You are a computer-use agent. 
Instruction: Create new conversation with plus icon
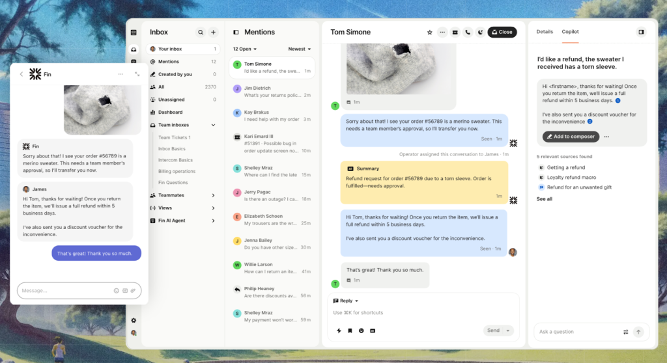[213, 33]
